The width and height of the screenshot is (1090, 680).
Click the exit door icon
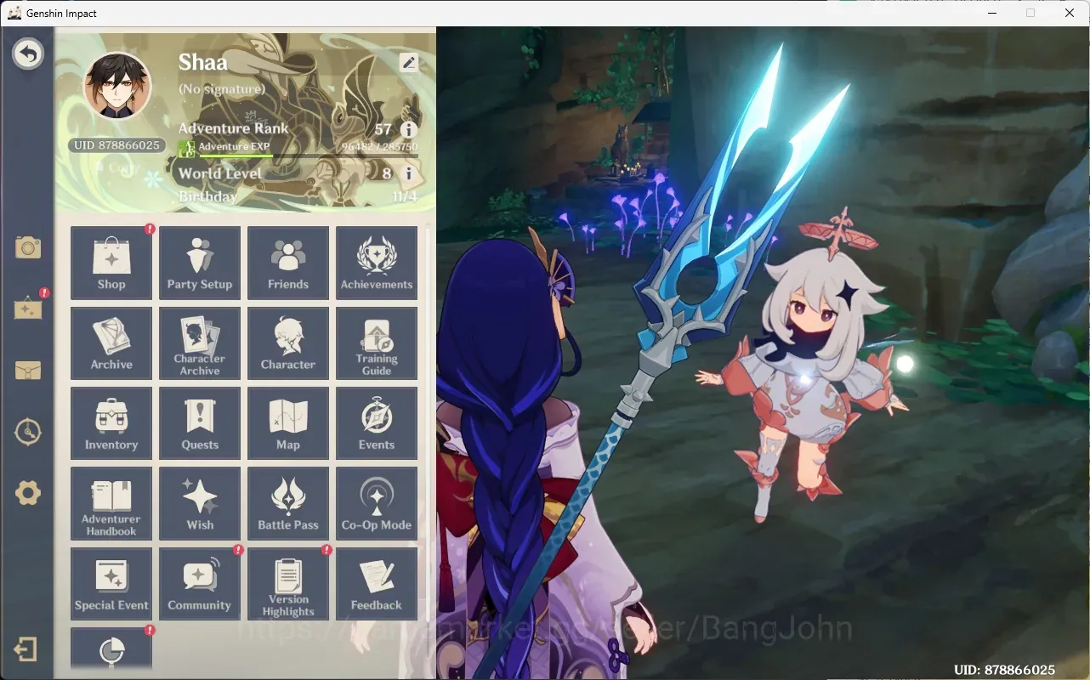click(x=26, y=650)
